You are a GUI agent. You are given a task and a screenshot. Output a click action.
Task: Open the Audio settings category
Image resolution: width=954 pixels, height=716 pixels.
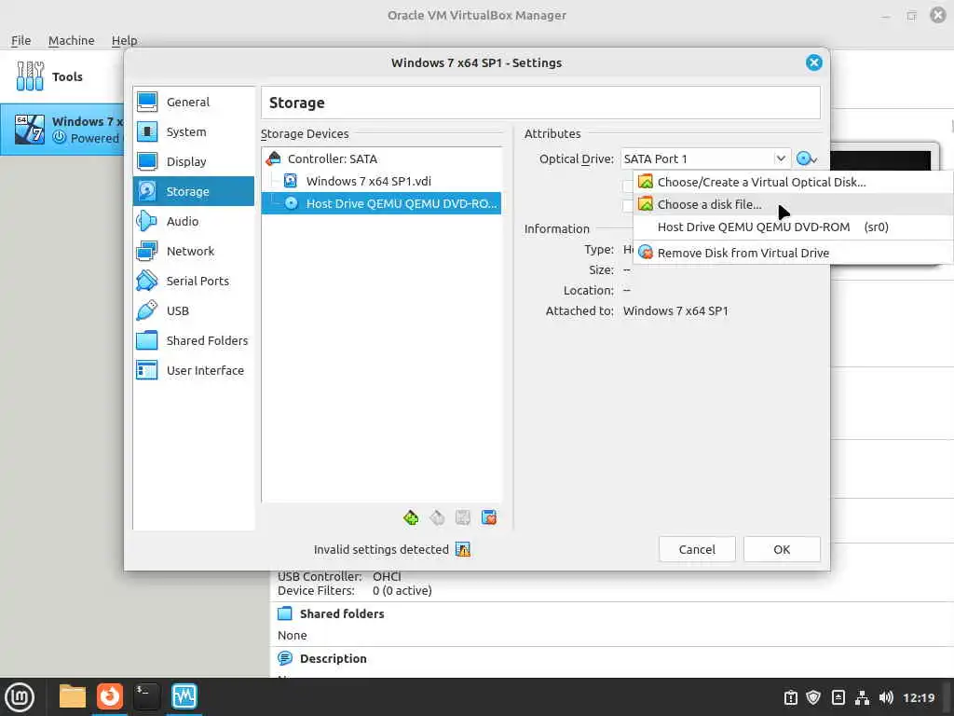(194, 221)
